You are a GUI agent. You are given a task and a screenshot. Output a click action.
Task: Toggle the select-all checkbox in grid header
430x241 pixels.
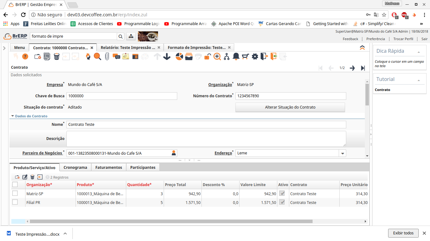(x=15, y=185)
